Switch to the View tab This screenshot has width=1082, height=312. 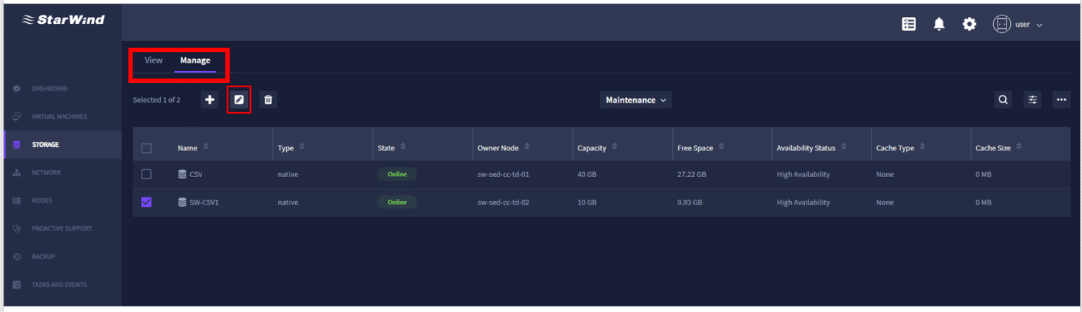pos(154,60)
